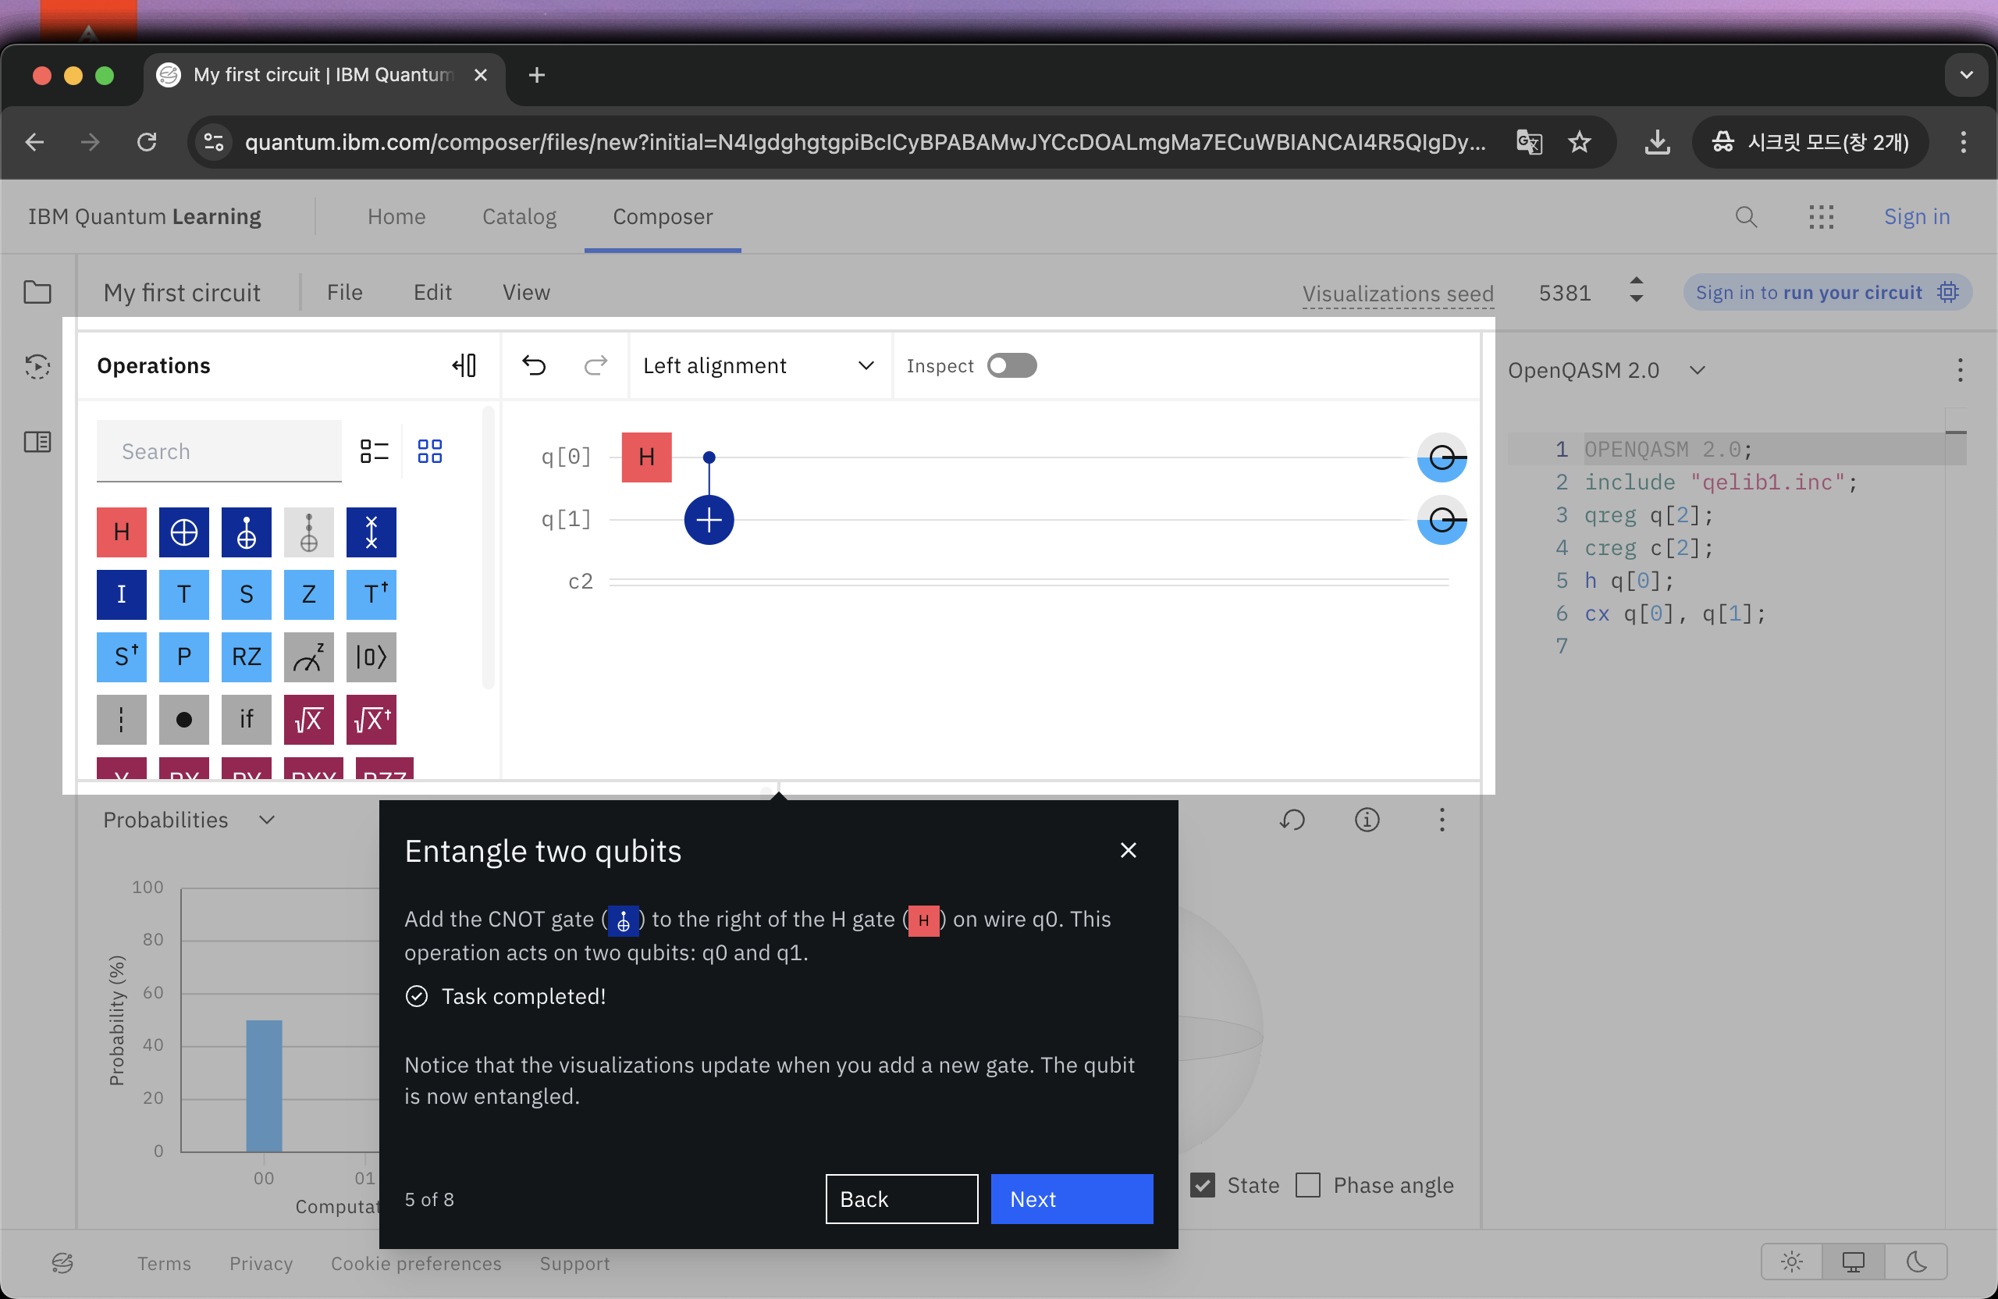Redo the circuit change
This screenshot has height=1299, width=1998.
point(596,365)
